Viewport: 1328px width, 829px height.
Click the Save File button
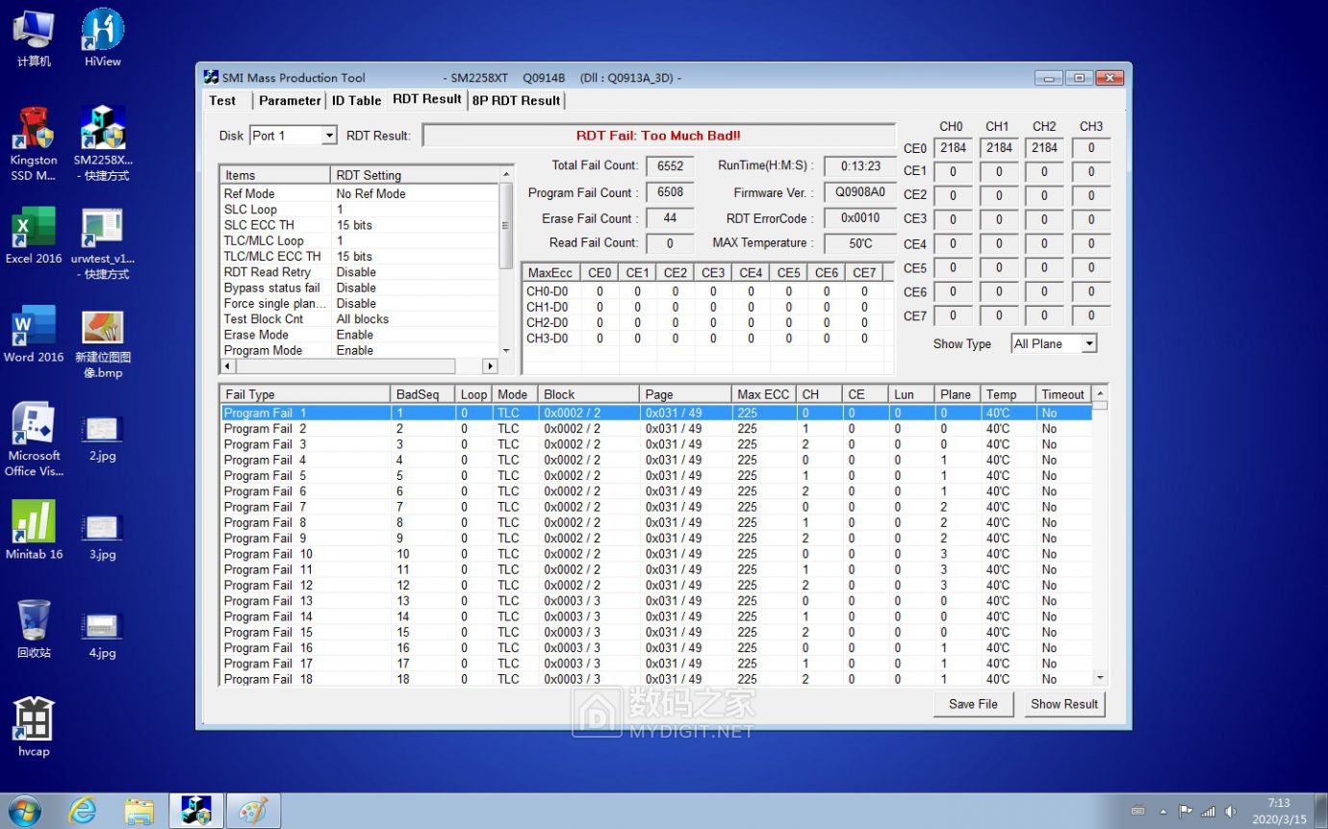tap(972, 704)
